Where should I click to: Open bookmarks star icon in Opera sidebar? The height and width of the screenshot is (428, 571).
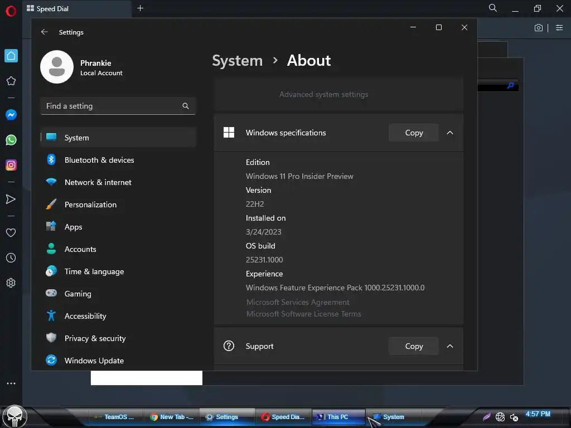11,81
